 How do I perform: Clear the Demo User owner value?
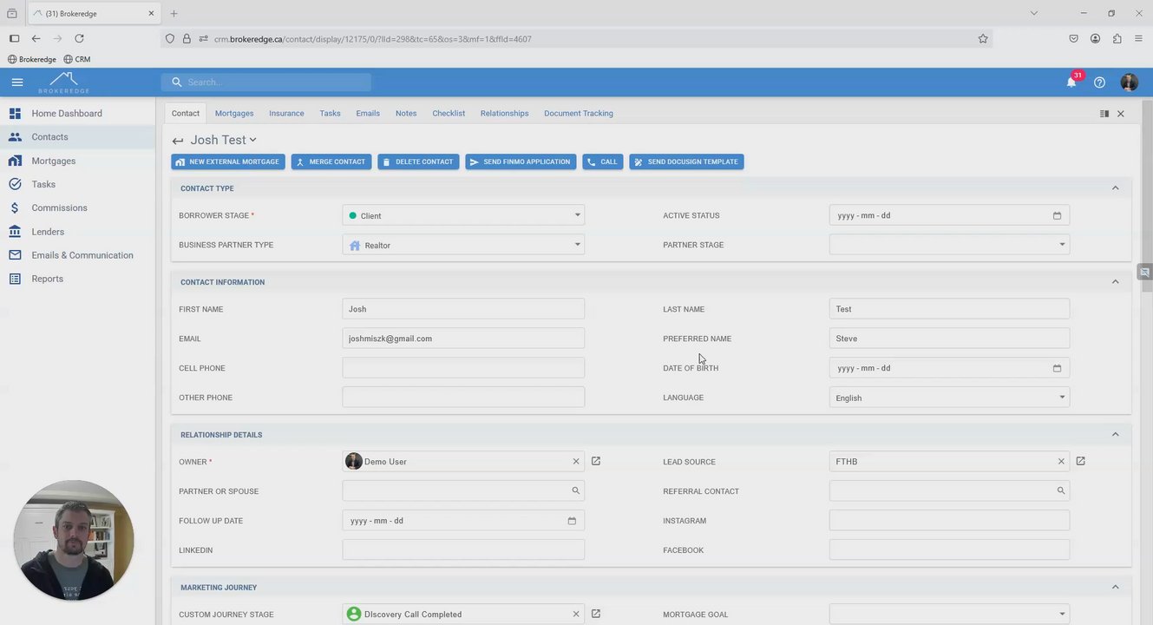click(575, 462)
